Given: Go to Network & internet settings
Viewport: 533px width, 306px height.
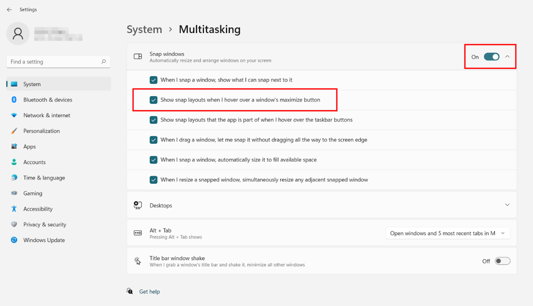Looking at the screenshot, I should 58,115.
